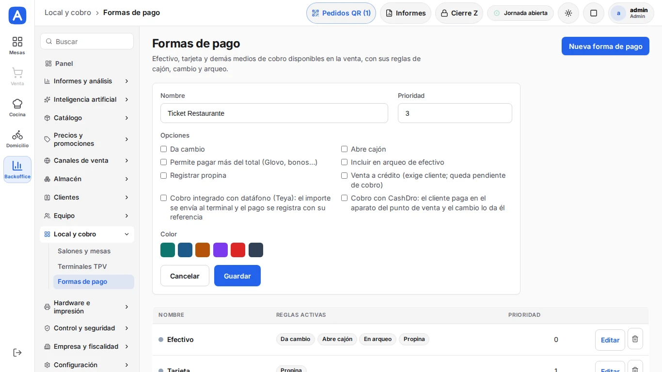The image size is (662, 372).
Task: Click Cancelar to discard form
Action: pos(185,276)
